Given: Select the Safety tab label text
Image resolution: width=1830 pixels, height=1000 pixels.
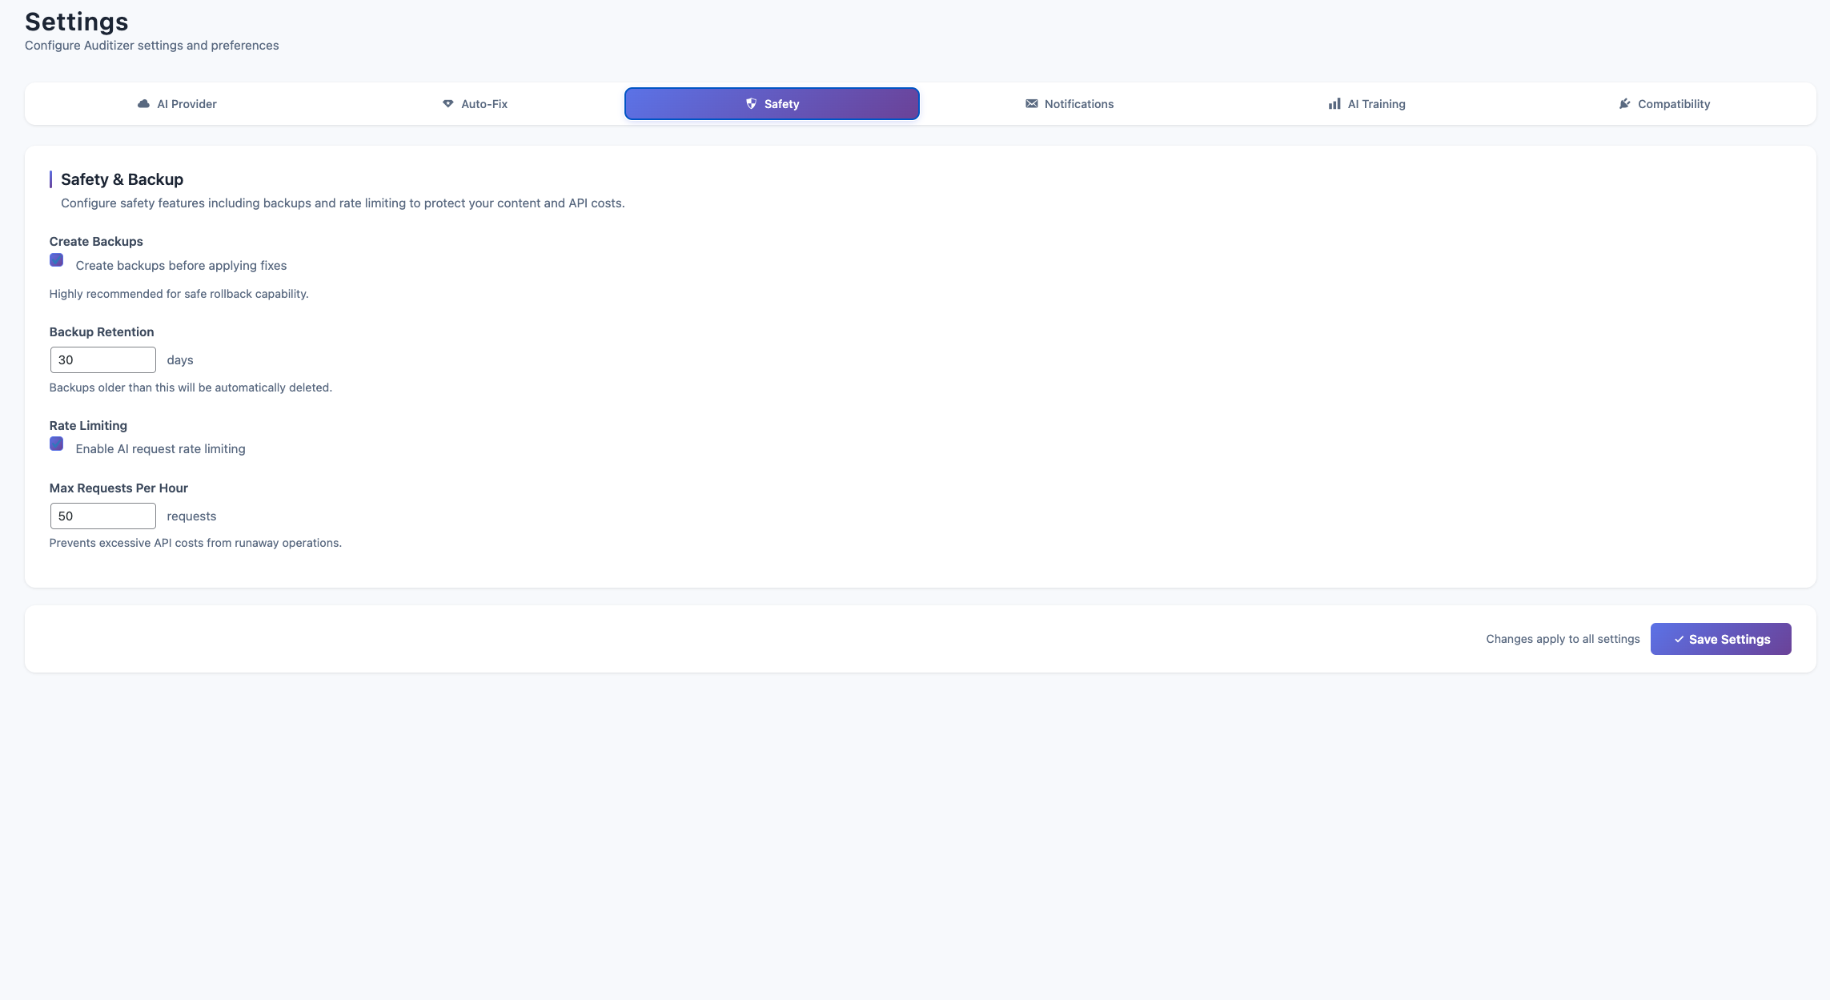Looking at the screenshot, I should point(781,104).
